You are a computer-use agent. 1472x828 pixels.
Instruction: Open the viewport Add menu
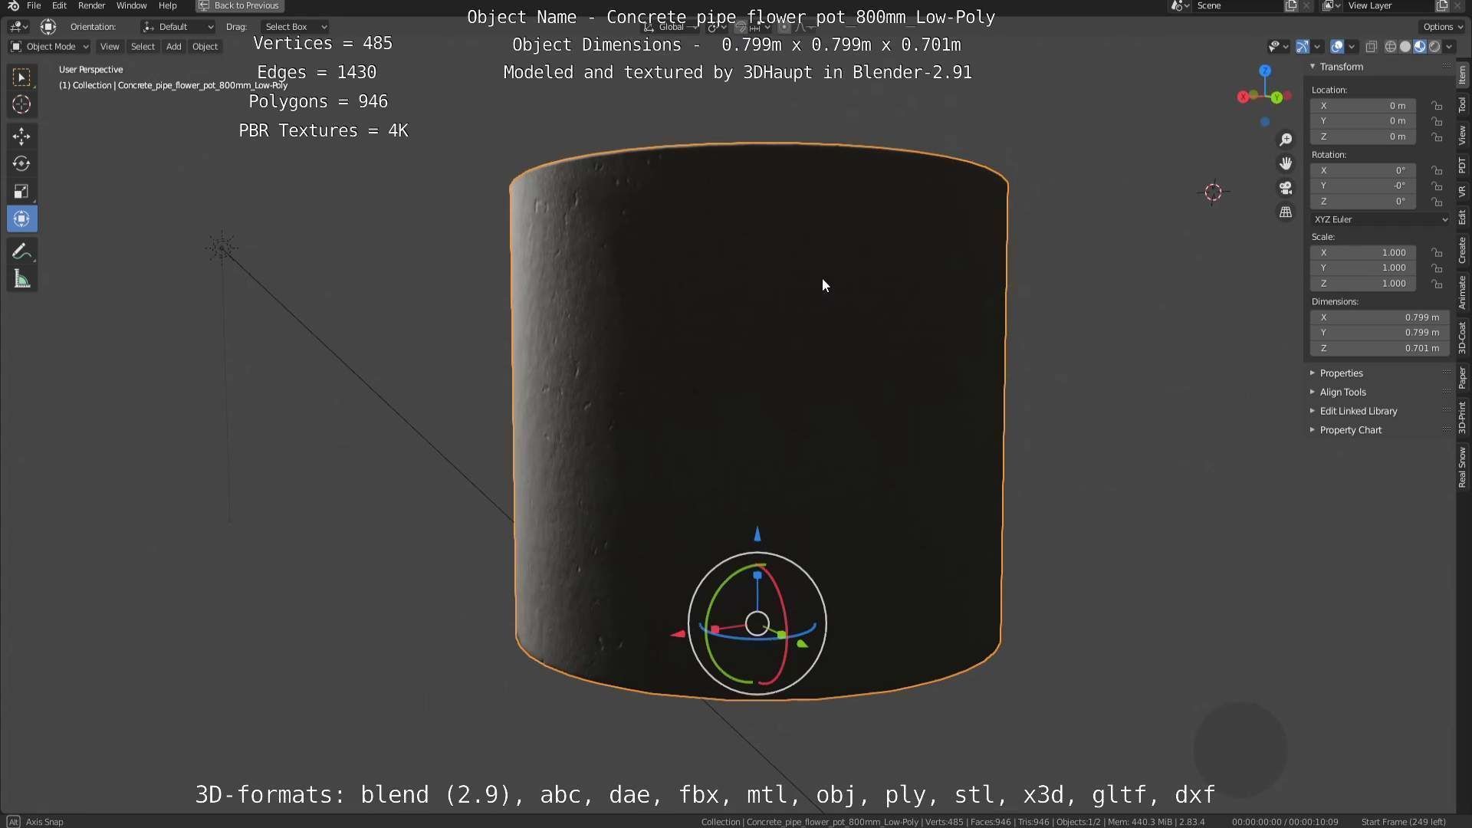coord(174,47)
